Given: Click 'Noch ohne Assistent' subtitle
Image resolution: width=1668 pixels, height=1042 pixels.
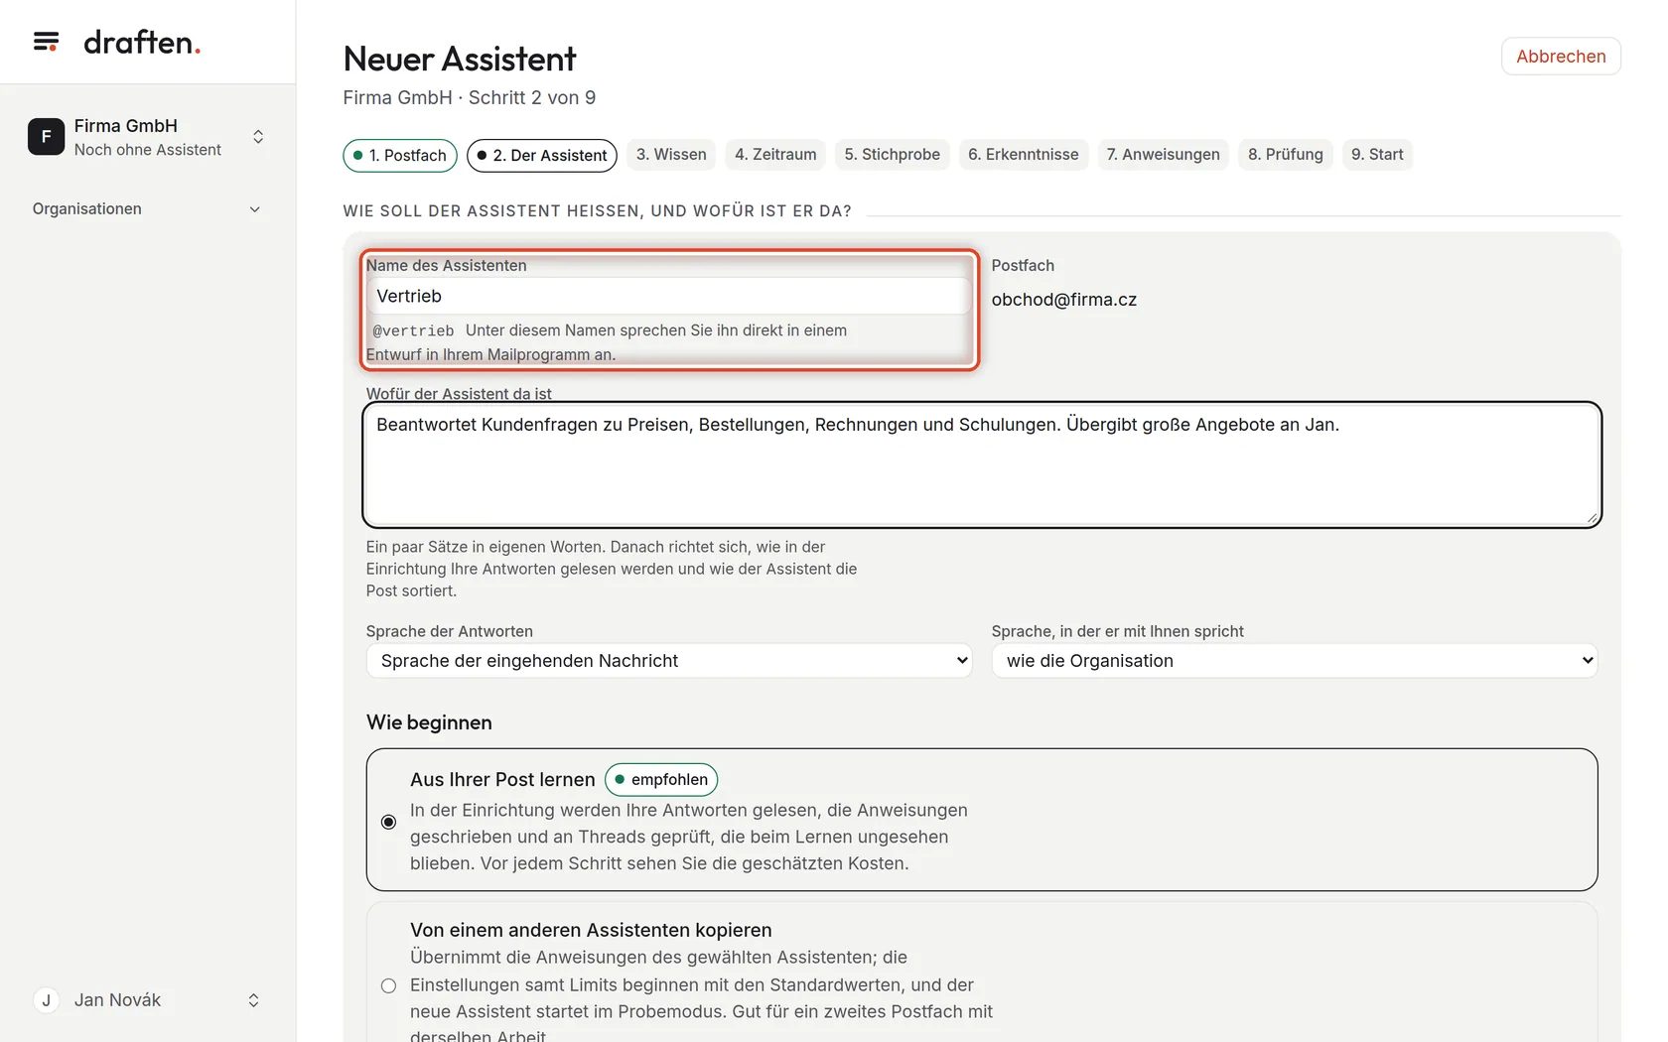Looking at the screenshot, I should point(148,150).
